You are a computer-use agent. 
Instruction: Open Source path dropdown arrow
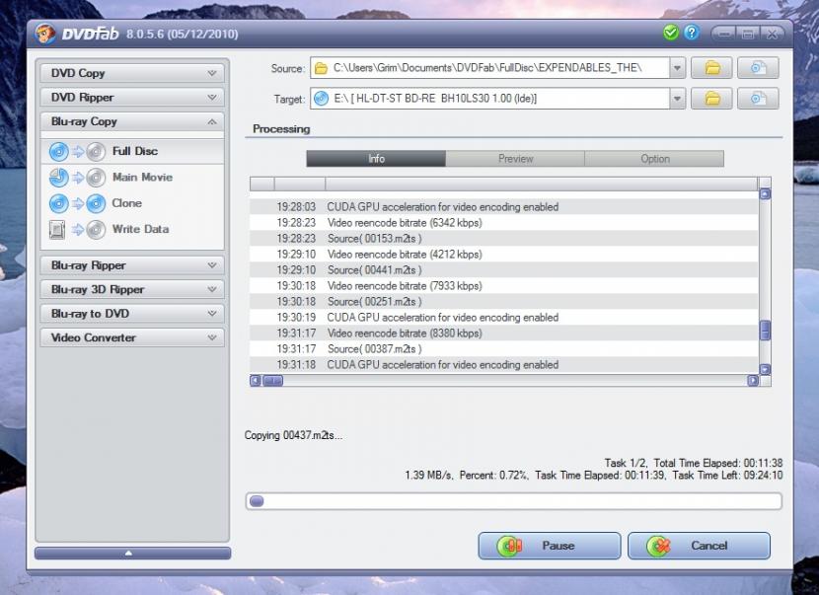tap(677, 68)
